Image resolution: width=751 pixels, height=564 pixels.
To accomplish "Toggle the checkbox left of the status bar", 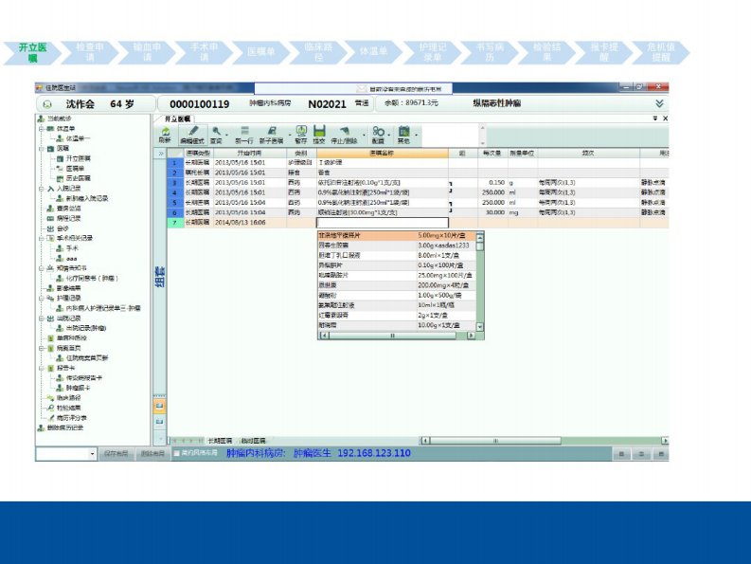I will 175,453.
